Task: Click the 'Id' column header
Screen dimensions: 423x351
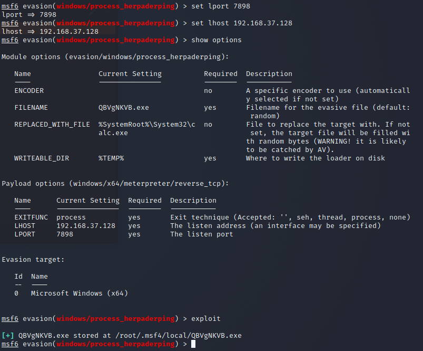Action: [18, 277]
